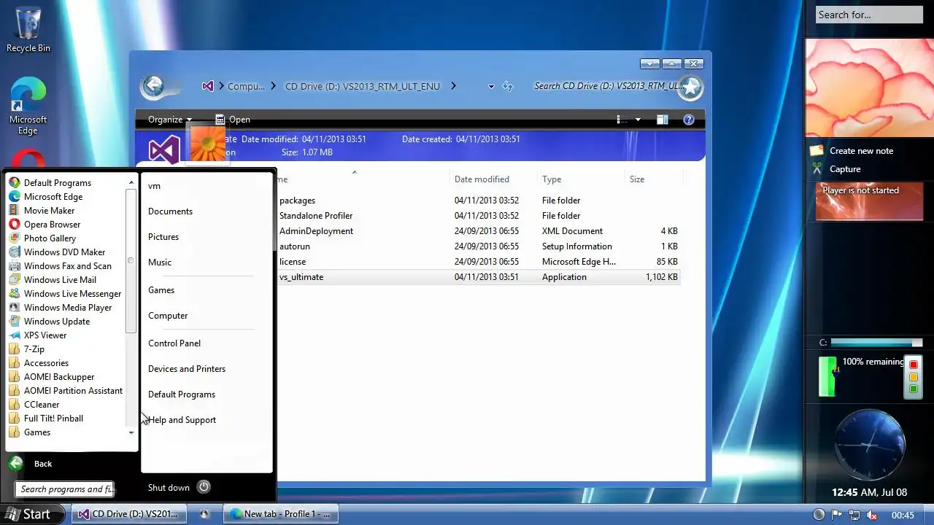
Task: Click the Action Center flag tray icon
Action: [x=838, y=515]
